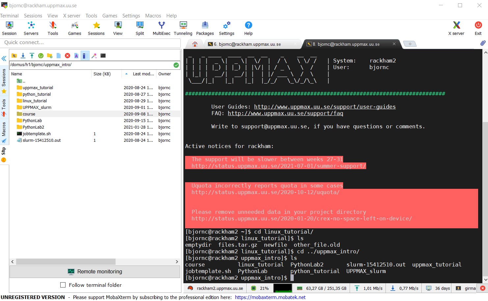
Task: Sort file list by Owner column
Action: pos(168,74)
